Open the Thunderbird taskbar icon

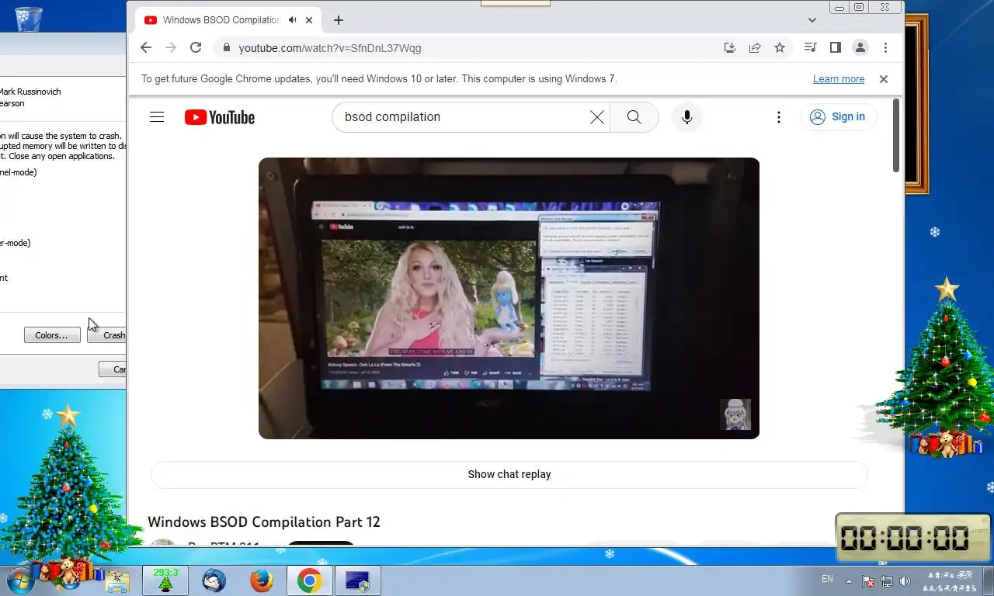(x=214, y=580)
